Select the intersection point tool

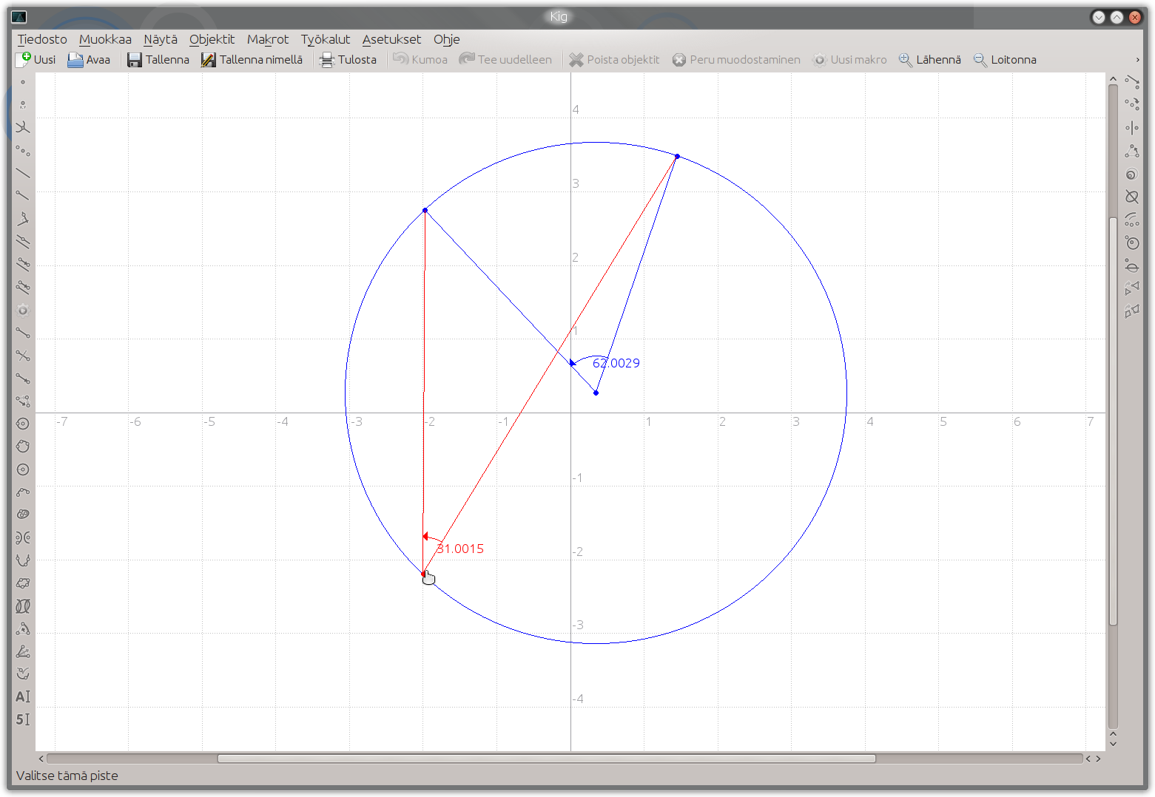(23, 128)
